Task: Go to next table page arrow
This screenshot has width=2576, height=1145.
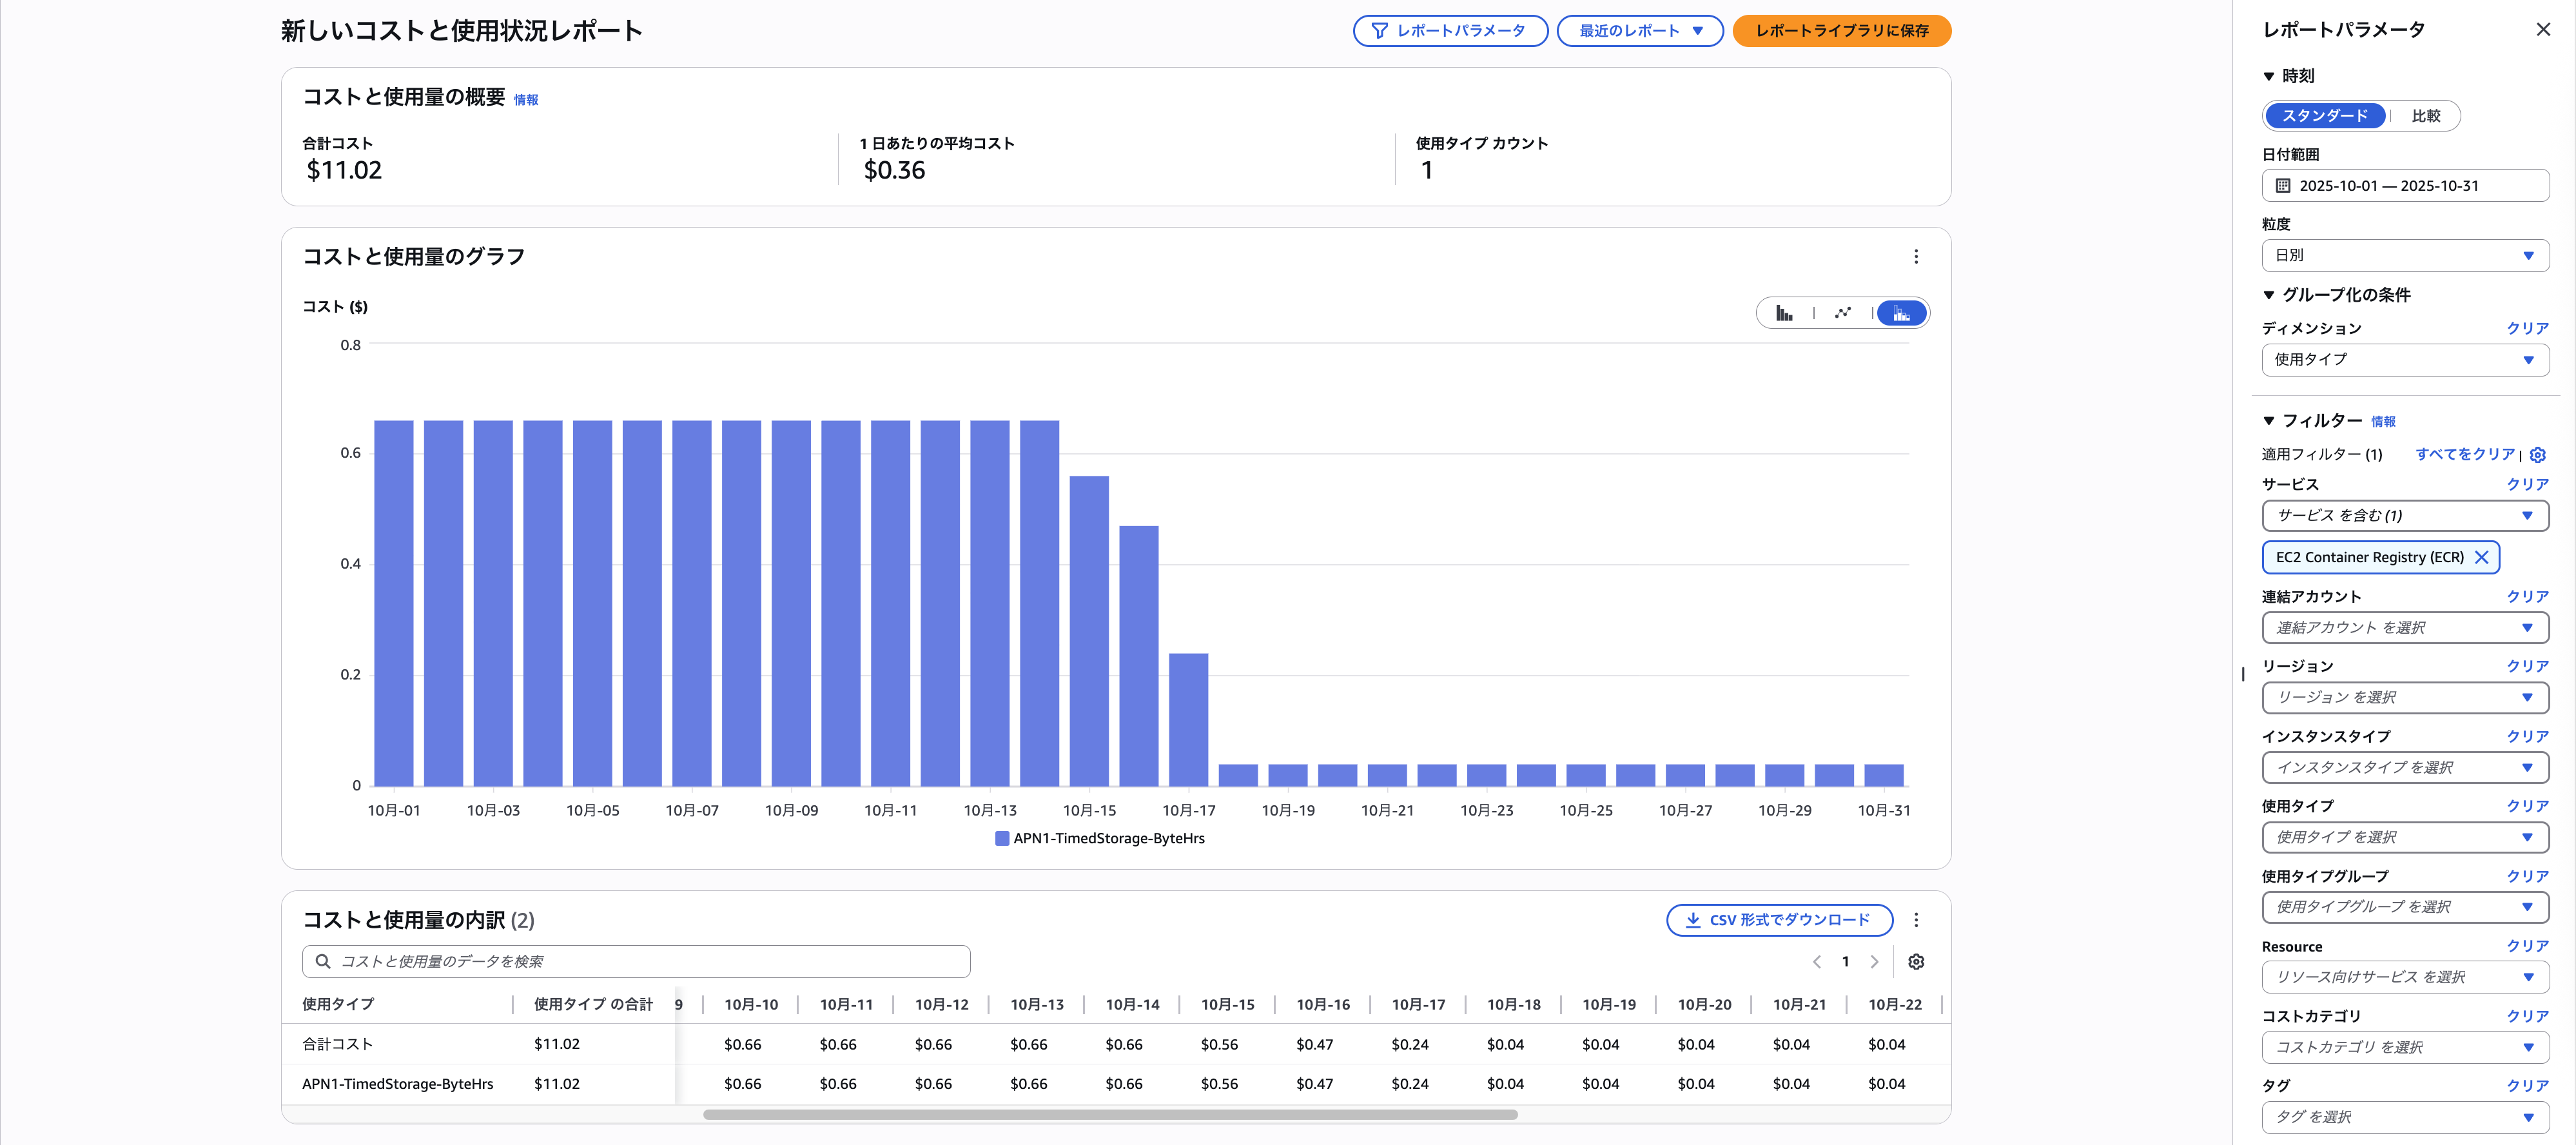Action: pos(1875,962)
